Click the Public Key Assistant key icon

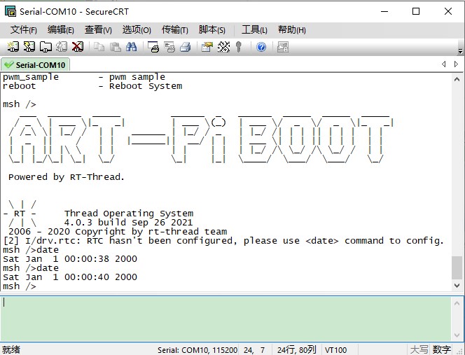239,47
